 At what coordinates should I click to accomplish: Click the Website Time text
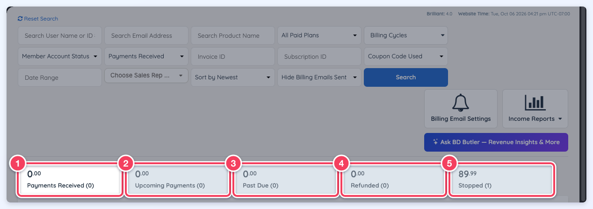click(x=514, y=14)
